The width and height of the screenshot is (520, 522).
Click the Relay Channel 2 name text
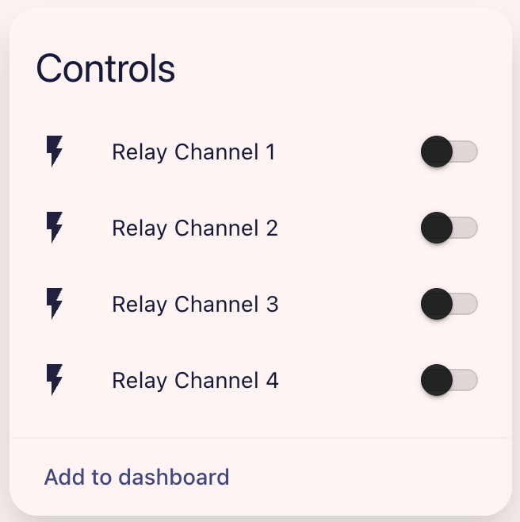pyautogui.click(x=195, y=228)
